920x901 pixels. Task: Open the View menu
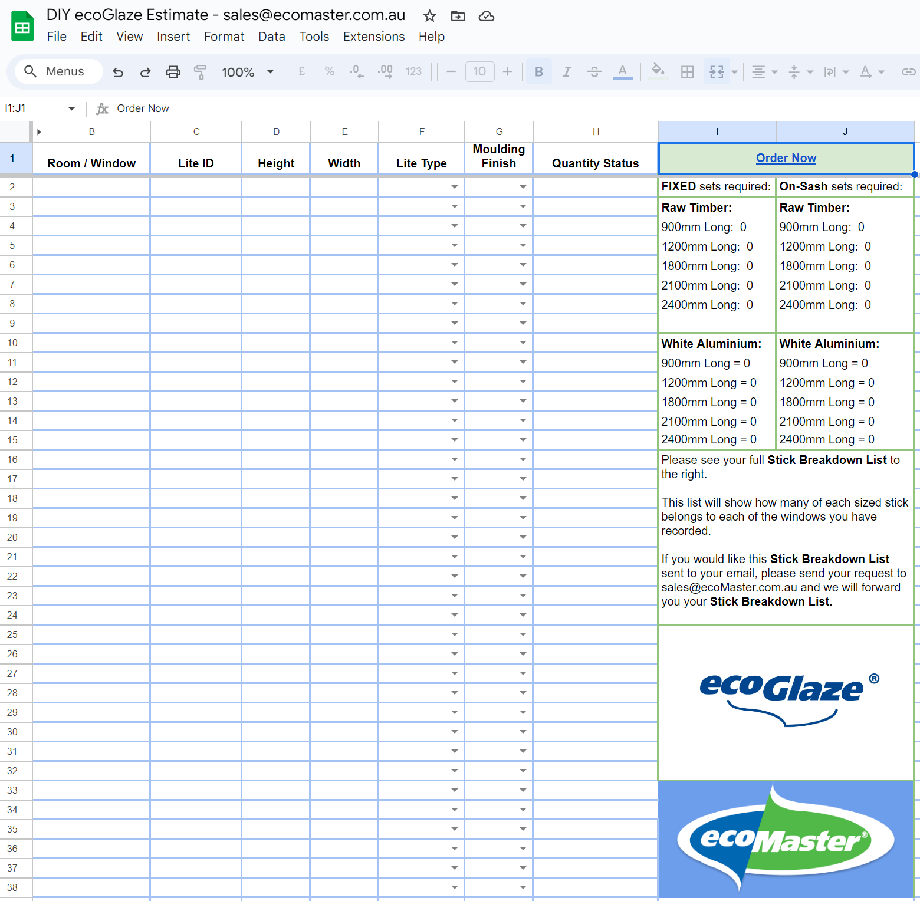tap(129, 37)
